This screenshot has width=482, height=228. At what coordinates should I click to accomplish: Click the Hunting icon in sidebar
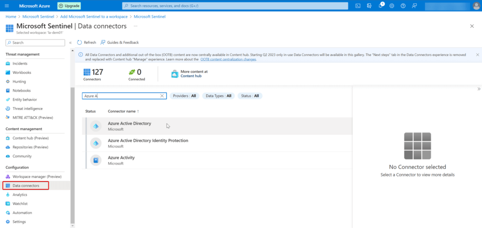[x=8, y=82]
